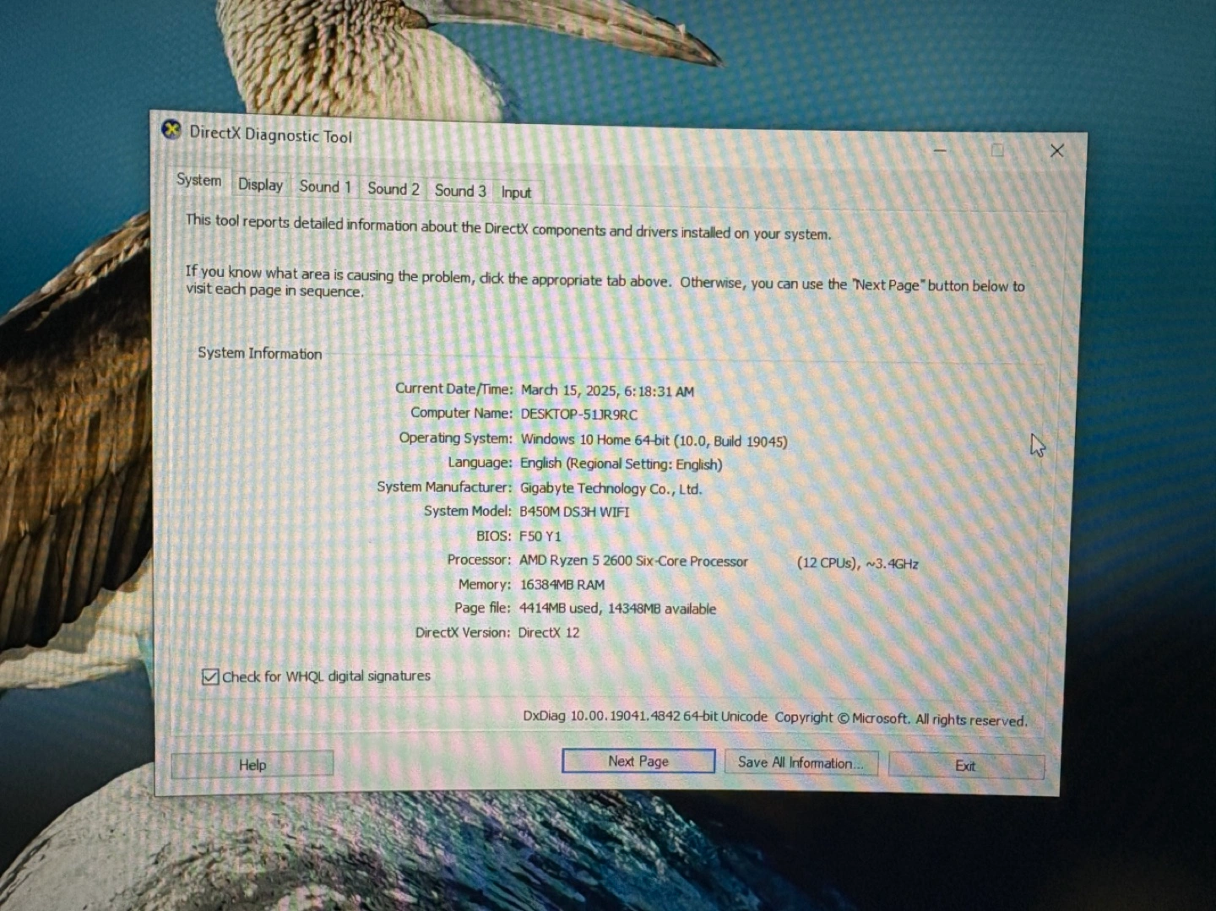The image size is (1216, 911).
Task: Switch to the Input tab
Action: tap(516, 193)
